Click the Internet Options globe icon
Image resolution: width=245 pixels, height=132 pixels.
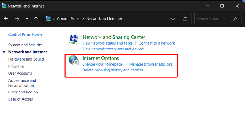click(73, 61)
